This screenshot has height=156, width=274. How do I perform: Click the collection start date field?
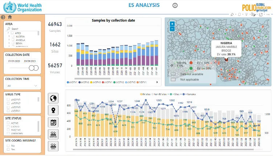click(x=14, y=61)
